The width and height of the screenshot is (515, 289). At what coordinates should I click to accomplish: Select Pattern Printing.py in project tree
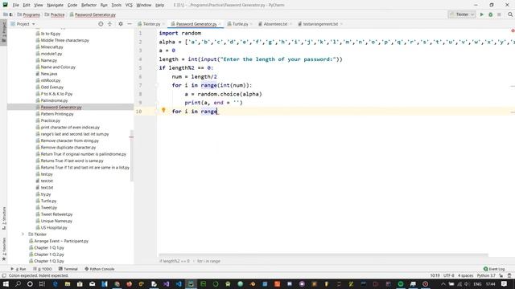tap(57, 114)
